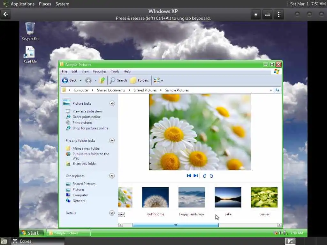Click the filmstrip horizontal scrollbar thumb
The image size is (327, 245).
click(x=176, y=225)
